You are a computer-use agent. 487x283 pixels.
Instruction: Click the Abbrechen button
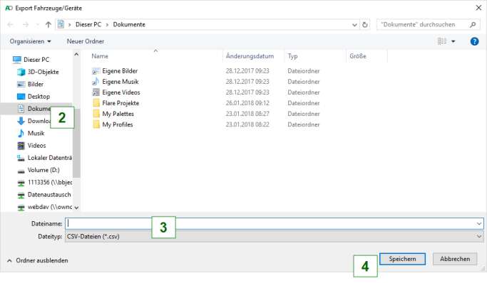coord(455,259)
